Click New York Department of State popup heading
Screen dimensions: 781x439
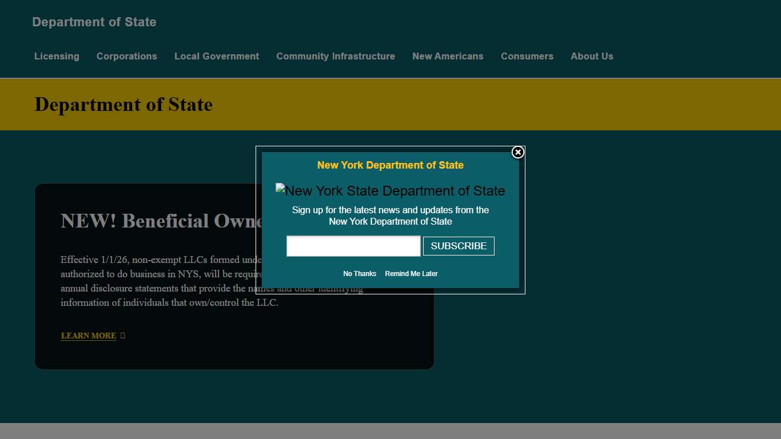390,165
